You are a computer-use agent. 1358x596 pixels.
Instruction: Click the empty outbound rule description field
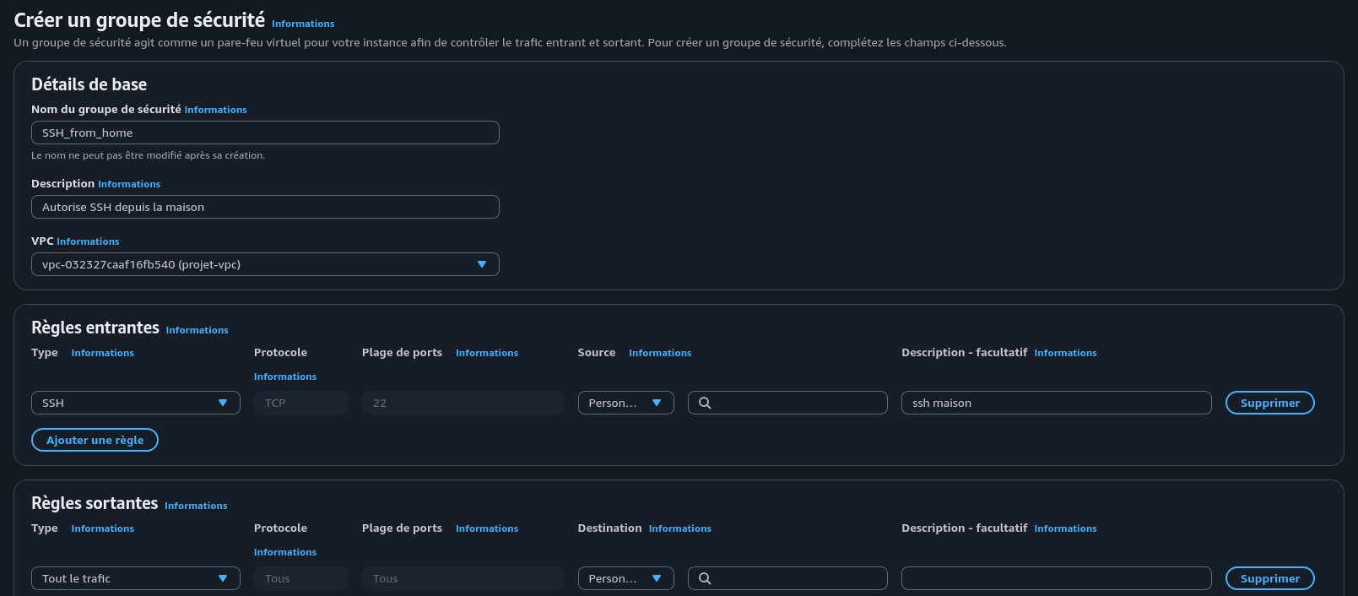coord(1056,578)
